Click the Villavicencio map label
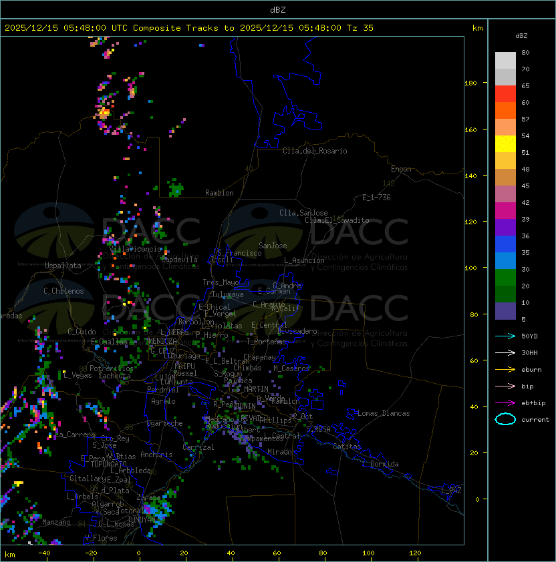The height and width of the screenshot is (562, 556). (135, 249)
